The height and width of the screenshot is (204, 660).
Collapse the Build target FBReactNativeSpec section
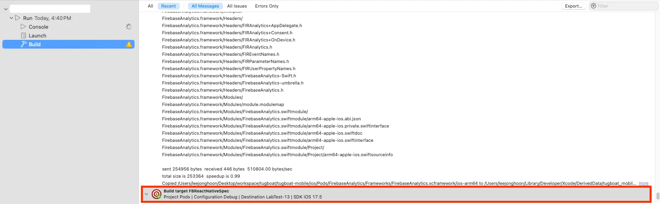[146, 194]
